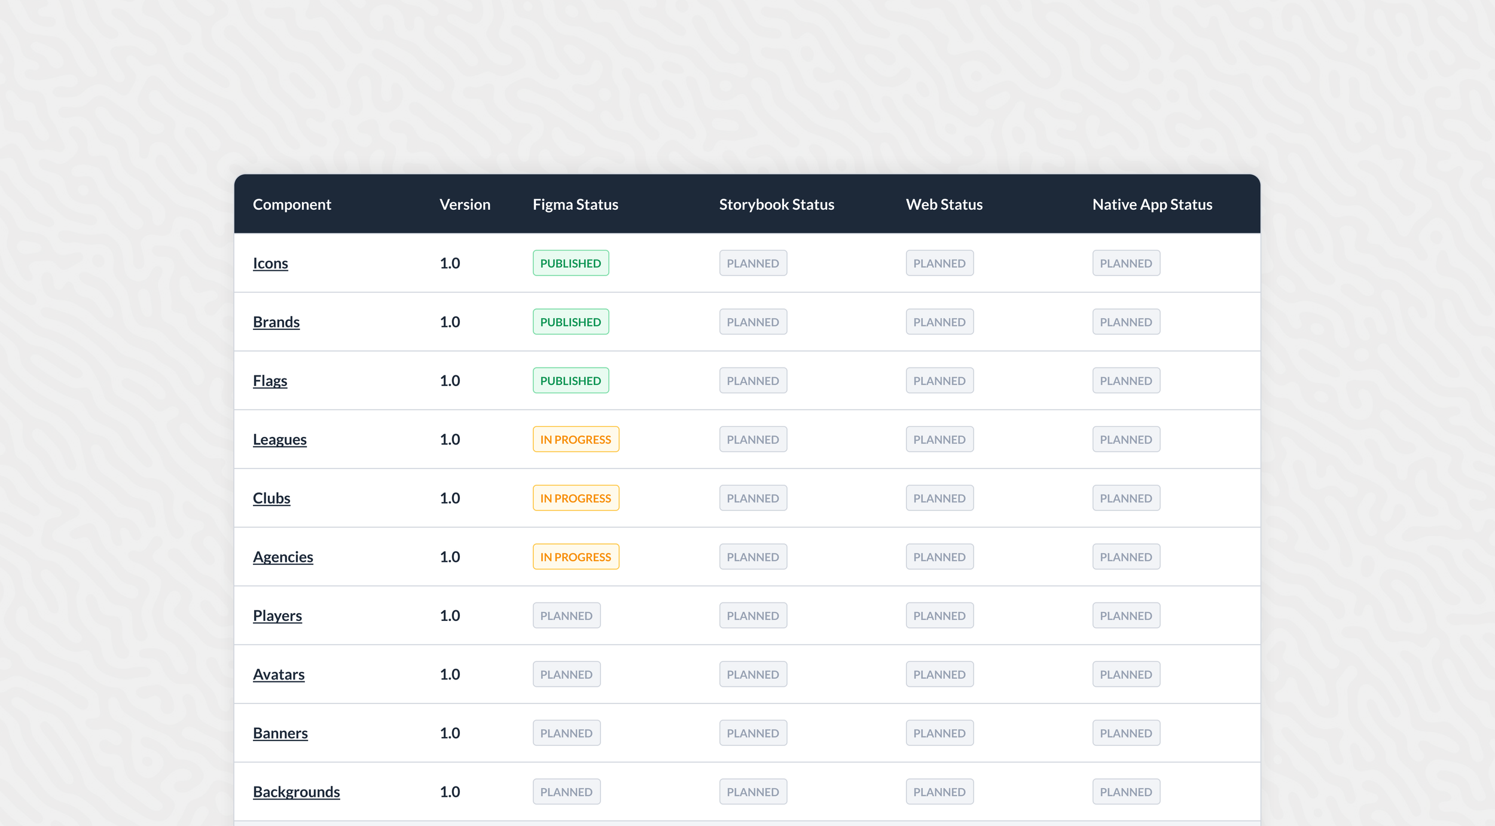
Task: Click IN PROGRESS badge in Agencies row
Action: point(576,556)
